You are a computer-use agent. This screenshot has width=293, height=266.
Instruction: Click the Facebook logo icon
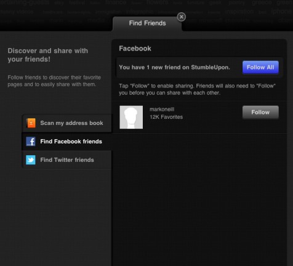coord(31,142)
